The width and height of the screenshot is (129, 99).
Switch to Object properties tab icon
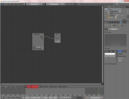pyautogui.click(x=116, y=22)
